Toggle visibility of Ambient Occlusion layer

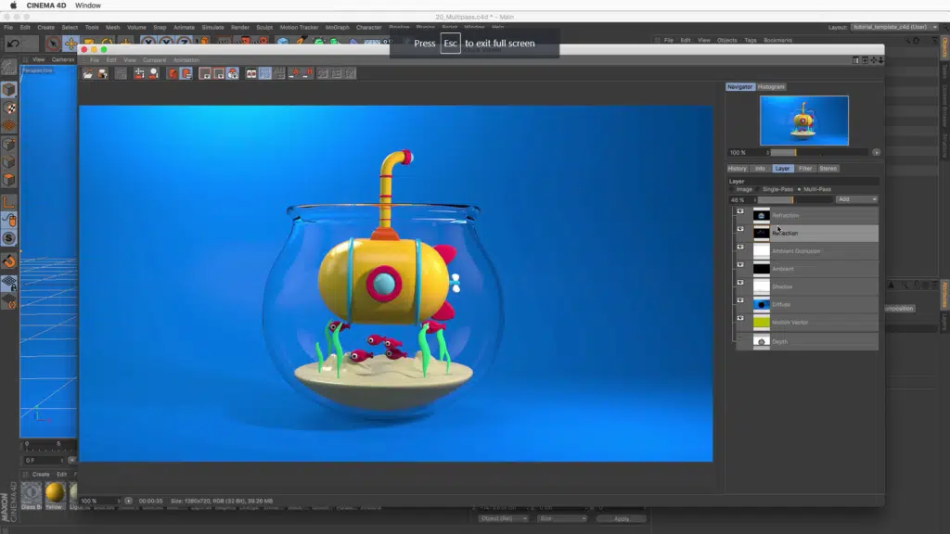click(740, 247)
